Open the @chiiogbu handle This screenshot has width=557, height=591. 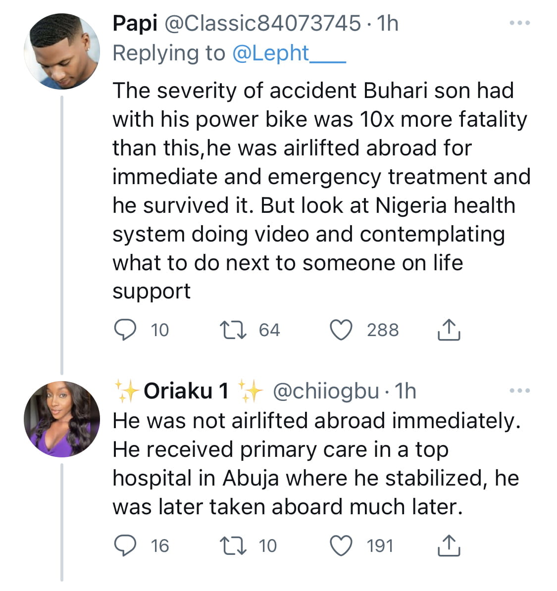326,391
